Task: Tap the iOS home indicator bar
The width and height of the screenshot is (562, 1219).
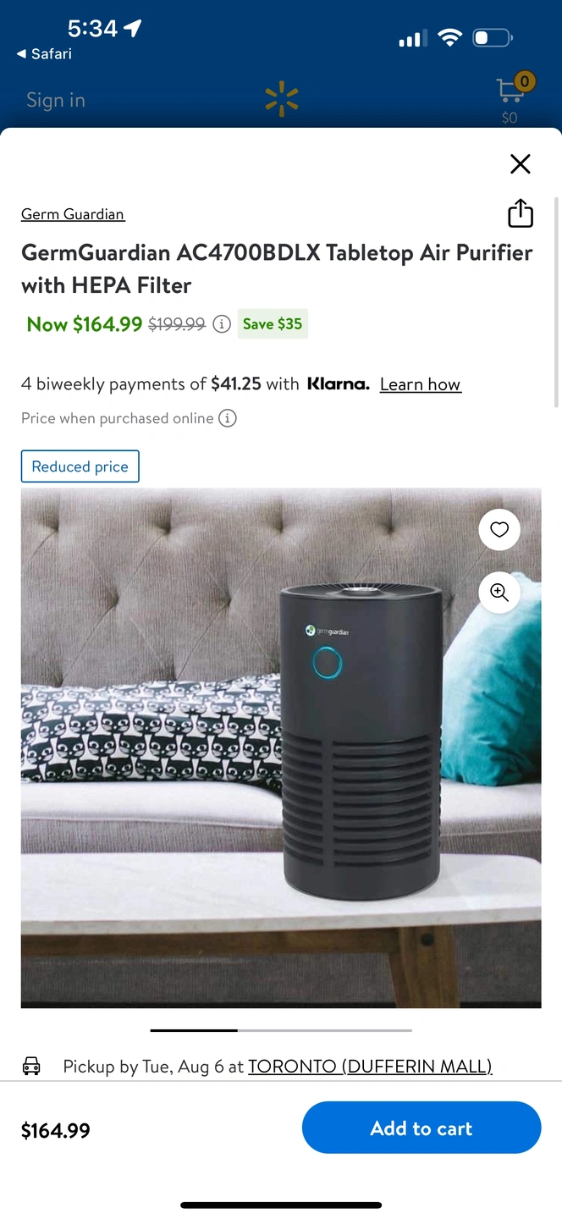Action: [281, 1205]
